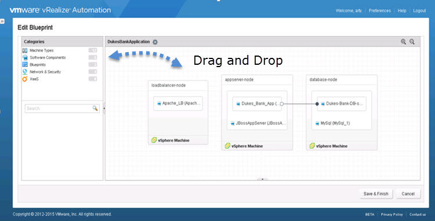Click Blueprints count badge

click(93, 65)
